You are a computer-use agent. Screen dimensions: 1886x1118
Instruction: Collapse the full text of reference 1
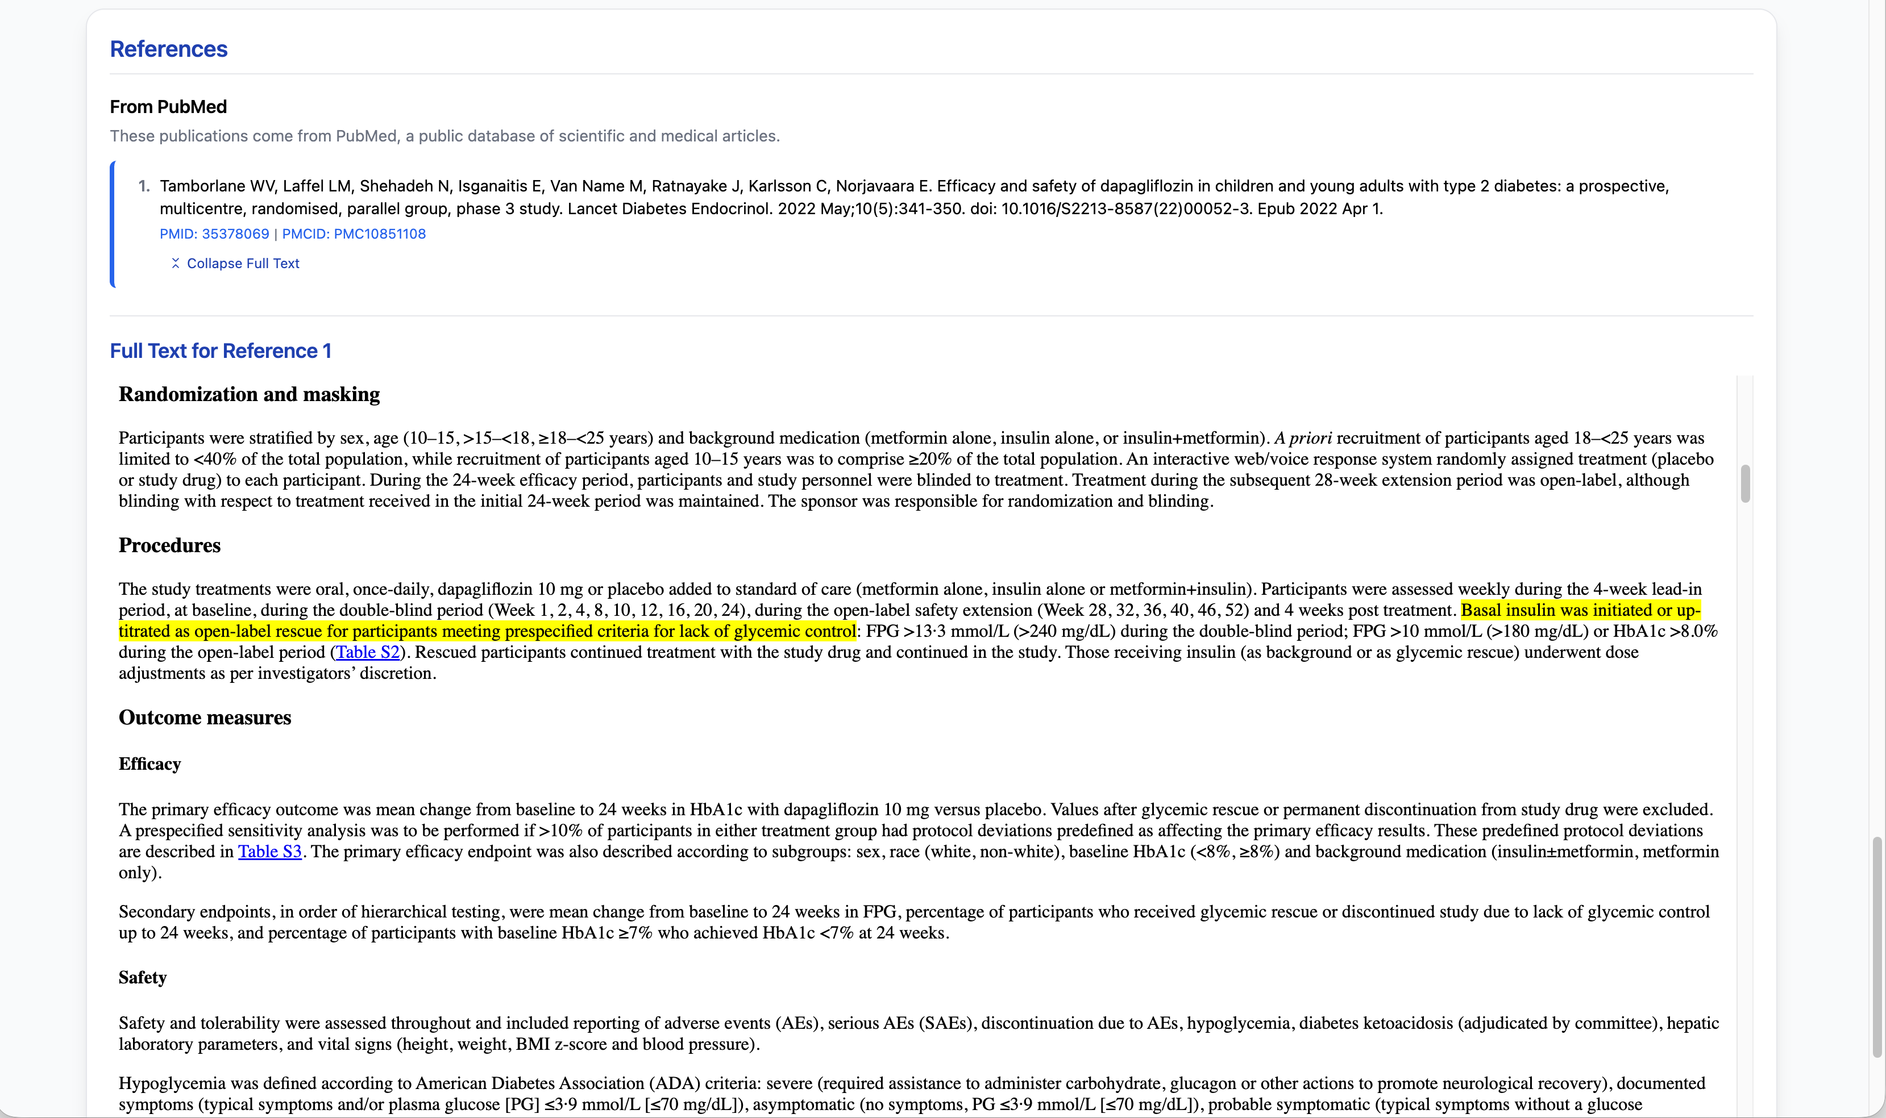pyautogui.click(x=242, y=263)
